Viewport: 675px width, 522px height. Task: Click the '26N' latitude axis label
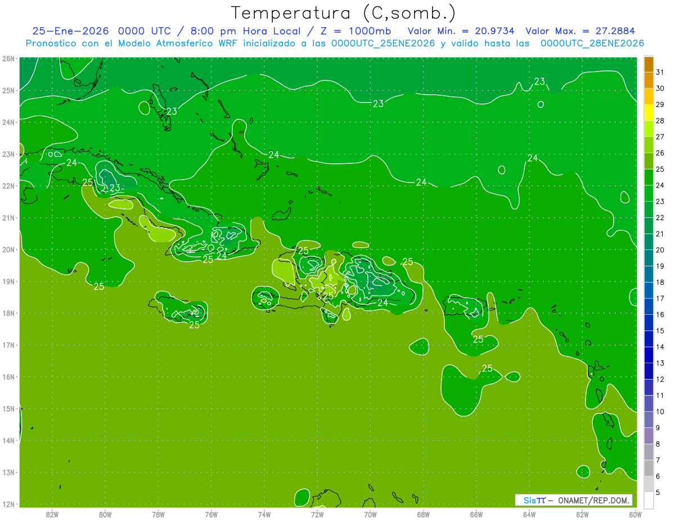pyautogui.click(x=8, y=59)
